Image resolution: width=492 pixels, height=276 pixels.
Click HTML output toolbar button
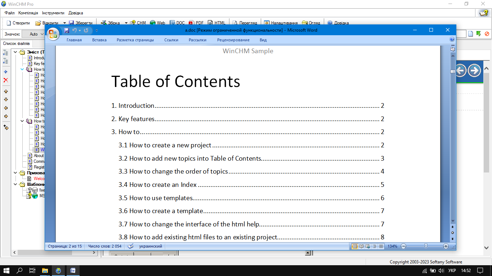point(217,23)
